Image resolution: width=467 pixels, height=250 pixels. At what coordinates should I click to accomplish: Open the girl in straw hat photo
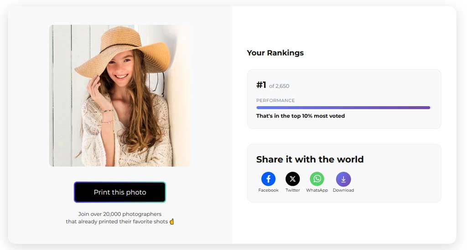(120, 96)
